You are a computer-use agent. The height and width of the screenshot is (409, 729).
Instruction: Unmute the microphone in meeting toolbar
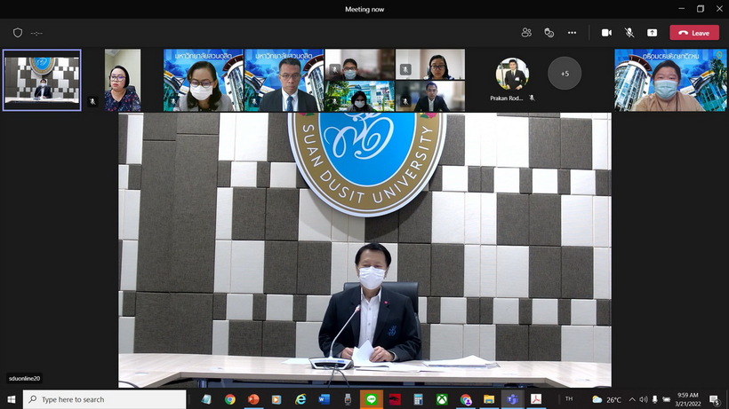629,33
